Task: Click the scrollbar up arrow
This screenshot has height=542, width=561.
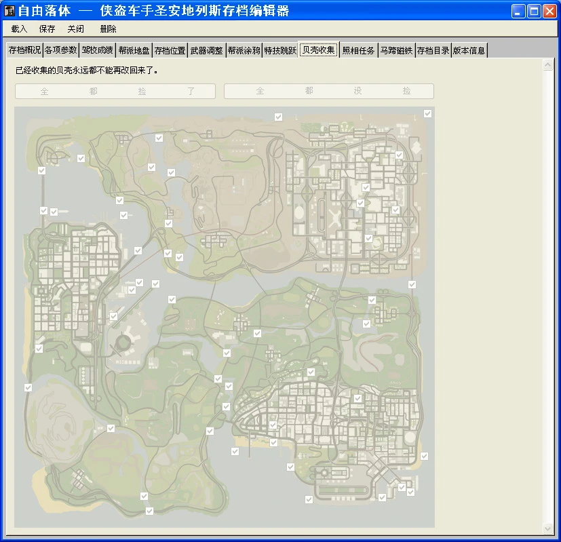Action: coord(547,64)
